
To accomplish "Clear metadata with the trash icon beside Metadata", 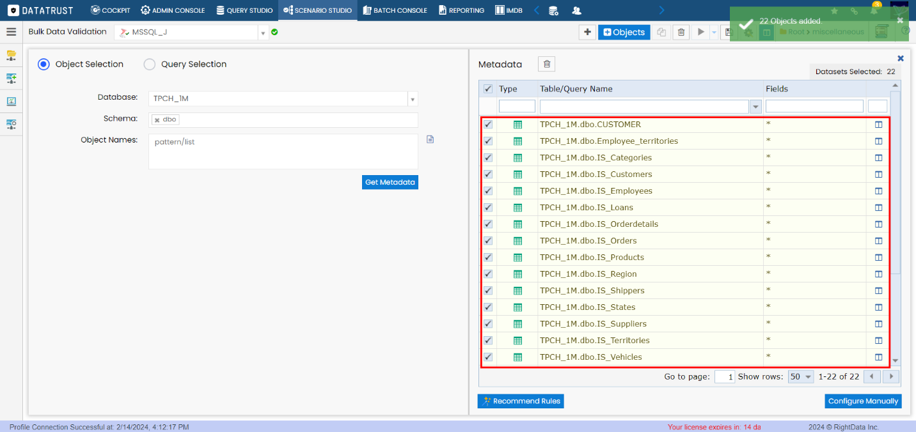I will tap(547, 64).
